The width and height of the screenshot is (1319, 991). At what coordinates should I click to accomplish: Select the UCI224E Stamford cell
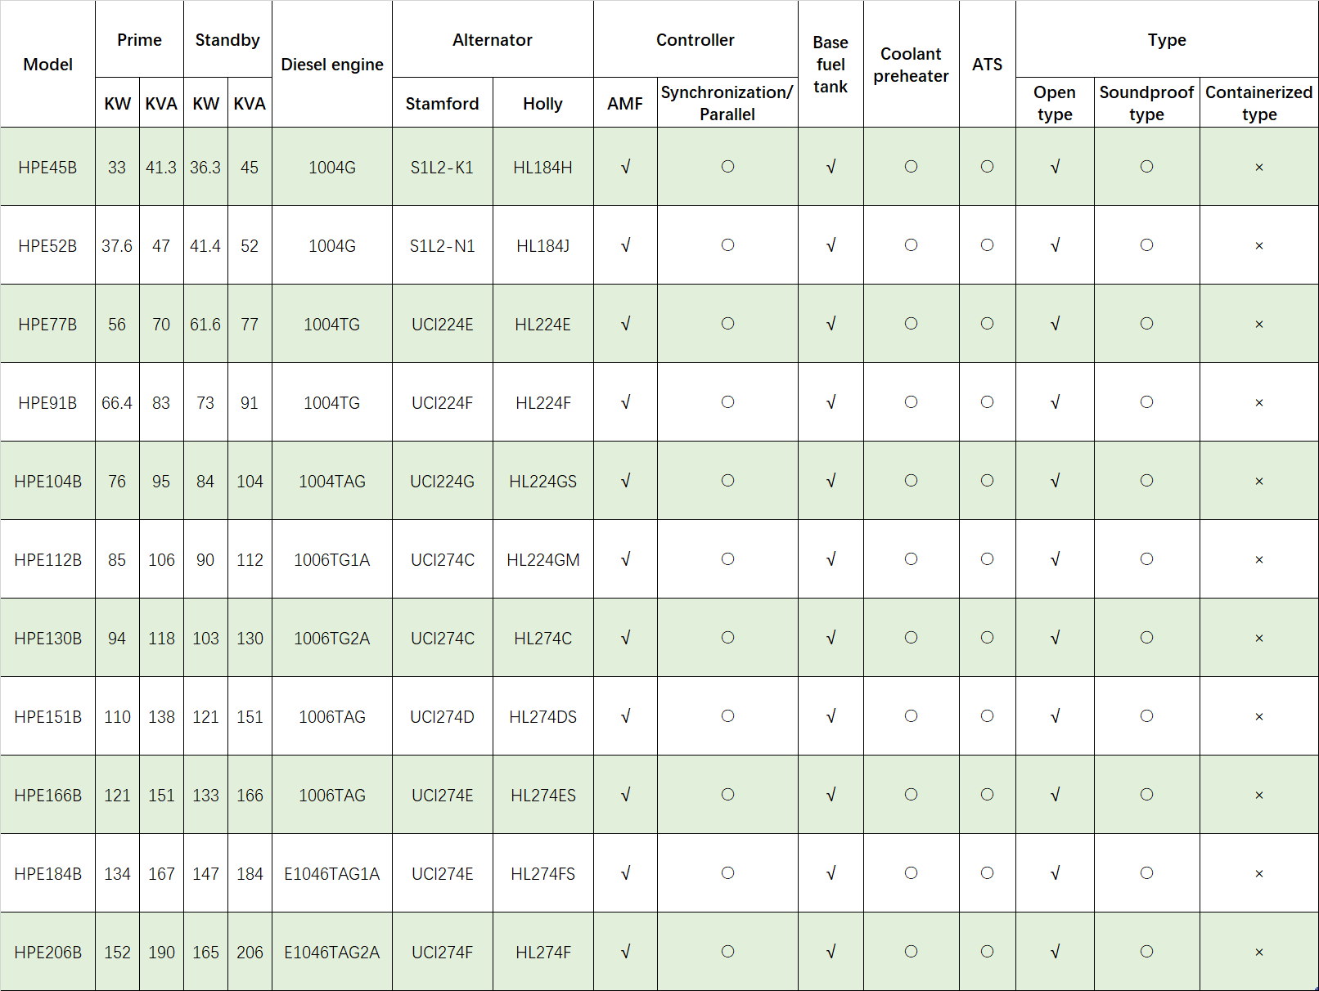point(443,324)
